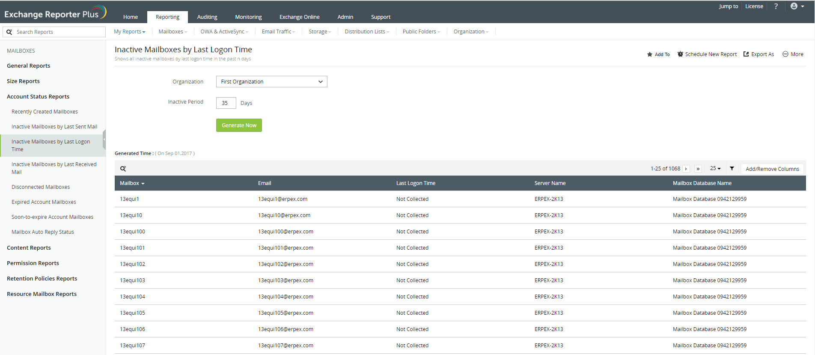815x355 pixels.
Task: Collapse the left sidebar panel handle
Action: tap(104, 139)
